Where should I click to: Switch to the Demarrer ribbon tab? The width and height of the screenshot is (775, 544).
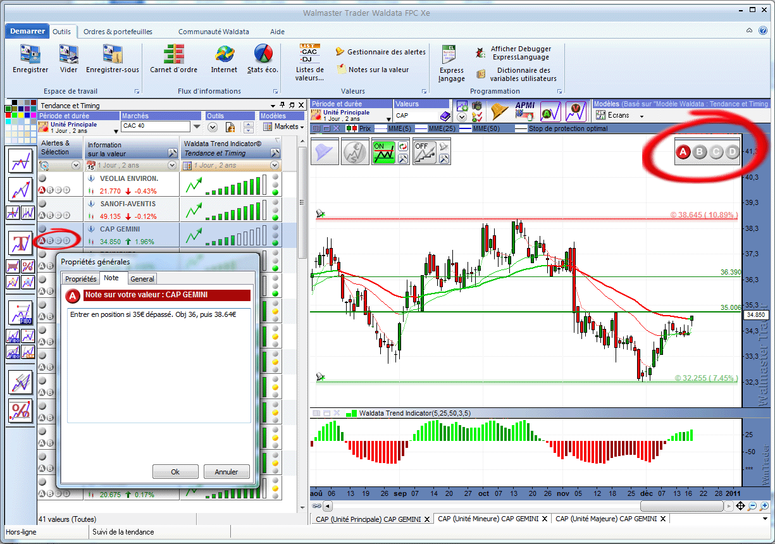pos(28,31)
